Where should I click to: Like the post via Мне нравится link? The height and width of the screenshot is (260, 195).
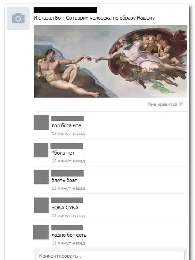[162, 104]
